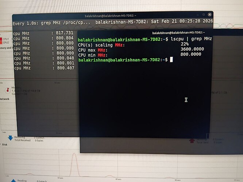Click the scaling value 22%
This screenshot has width=243, height=182.
(x=185, y=44)
